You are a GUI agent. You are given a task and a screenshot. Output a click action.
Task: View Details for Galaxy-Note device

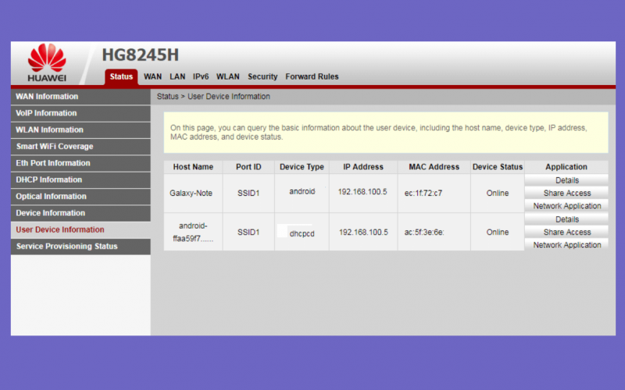click(567, 180)
